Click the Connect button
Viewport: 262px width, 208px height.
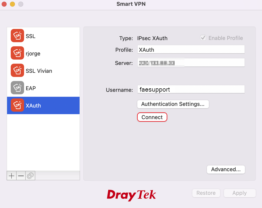coord(152,117)
